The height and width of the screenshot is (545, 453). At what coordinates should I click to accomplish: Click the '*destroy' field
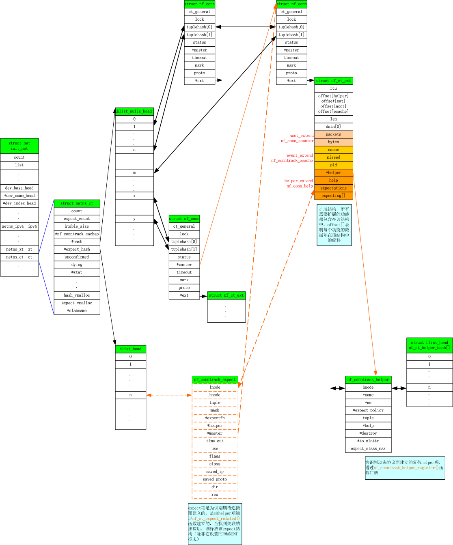pyautogui.click(x=369, y=434)
